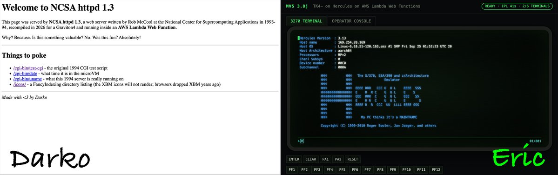Switch to the 3270 TERMINAL tab
Screen dimensions: 558x175
[306, 21]
